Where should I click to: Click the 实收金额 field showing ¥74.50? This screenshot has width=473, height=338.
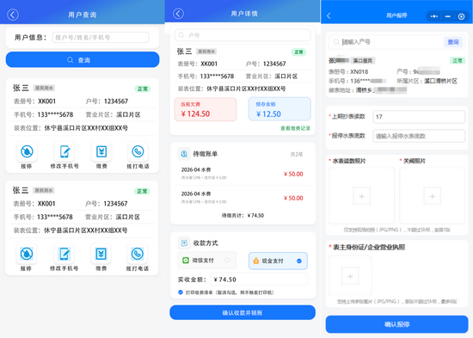pyautogui.click(x=259, y=280)
